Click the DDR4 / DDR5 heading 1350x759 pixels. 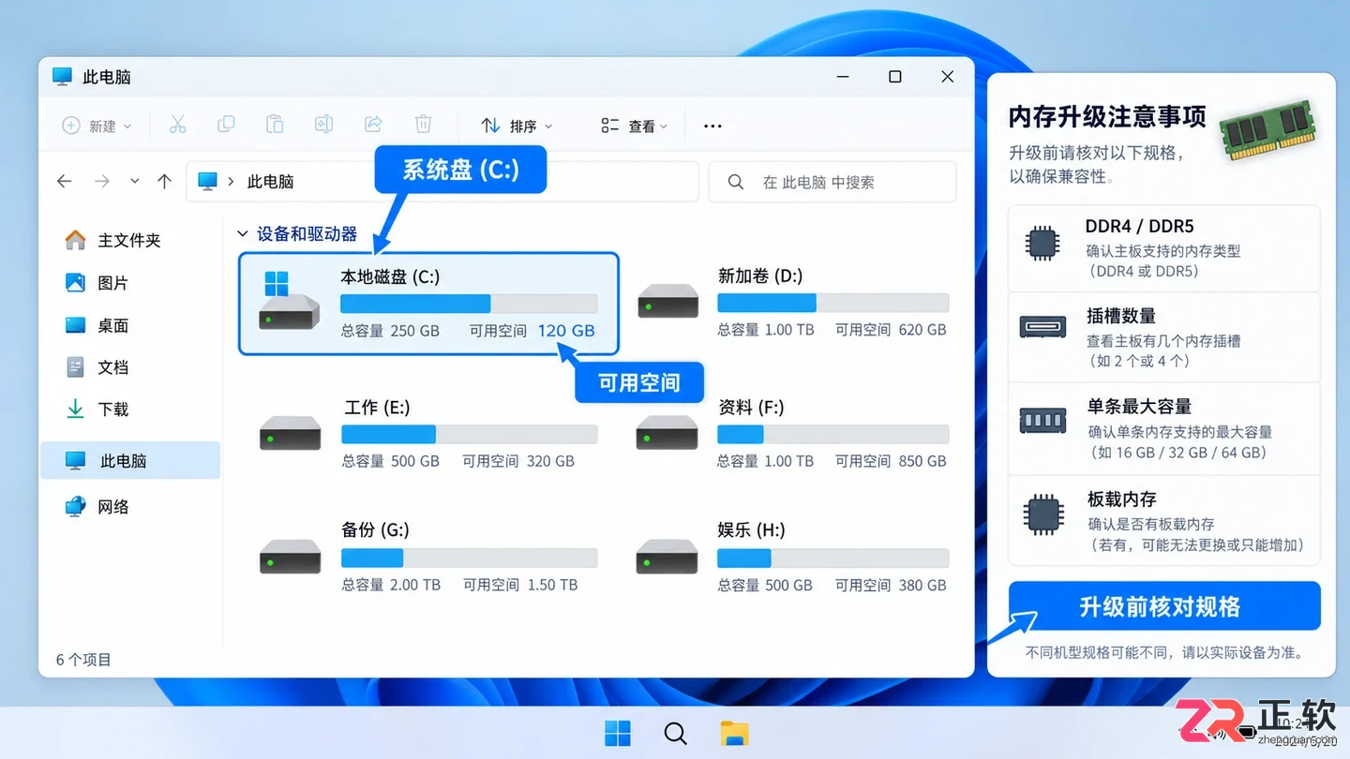(x=1139, y=227)
